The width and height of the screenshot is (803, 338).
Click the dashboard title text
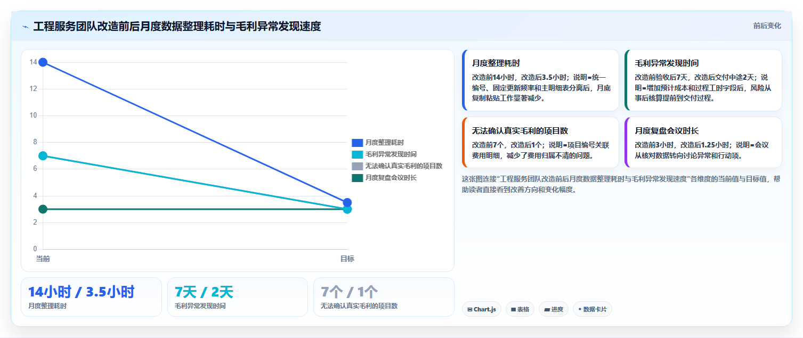177,27
